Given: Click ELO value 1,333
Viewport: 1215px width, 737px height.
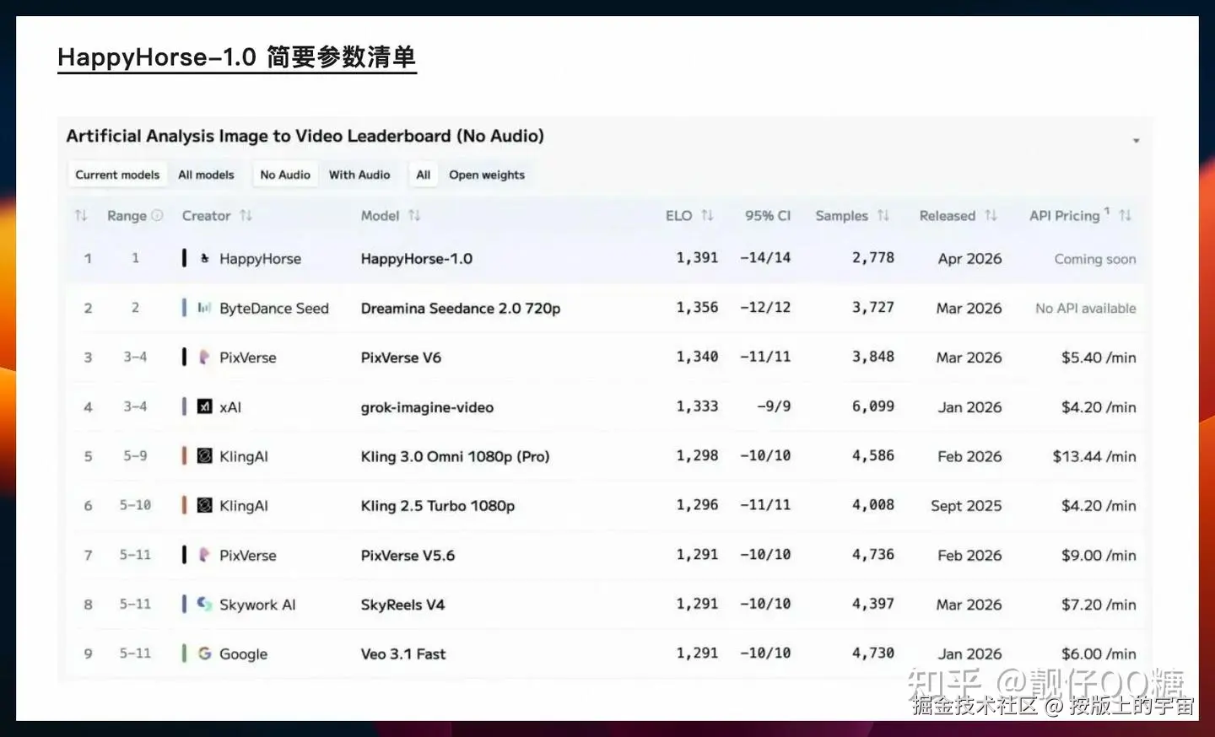Looking at the screenshot, I should click(697, 406).
